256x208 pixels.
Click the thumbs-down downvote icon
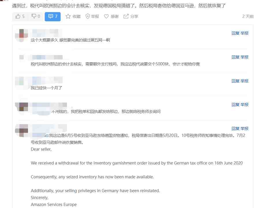(34, 16)
